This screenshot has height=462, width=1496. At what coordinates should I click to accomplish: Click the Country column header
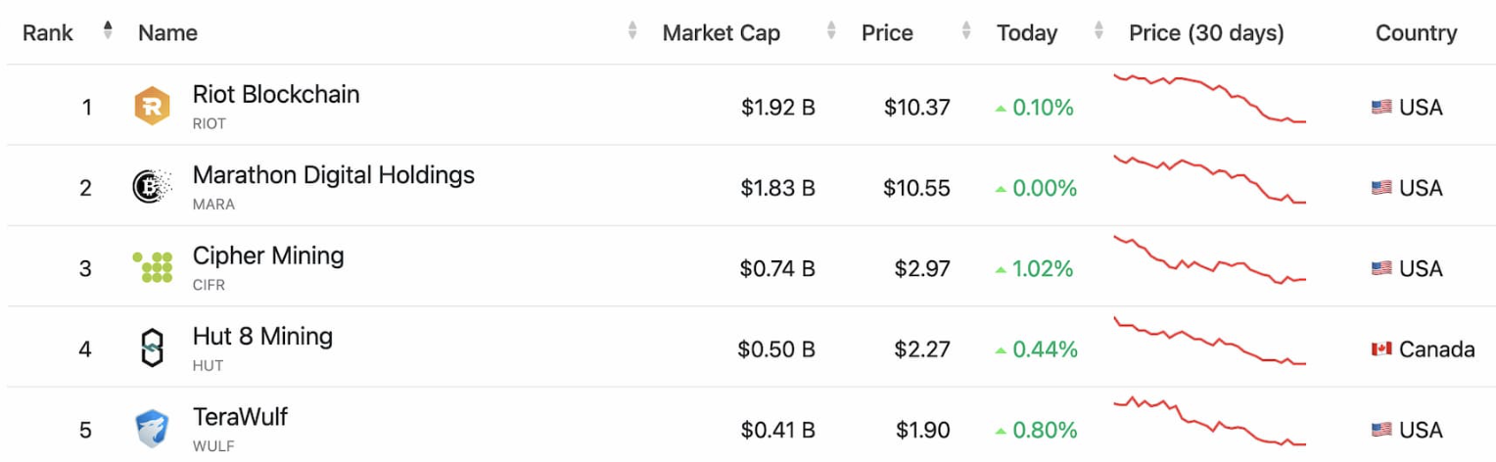pyautogui.click(x=1416, y=32)
